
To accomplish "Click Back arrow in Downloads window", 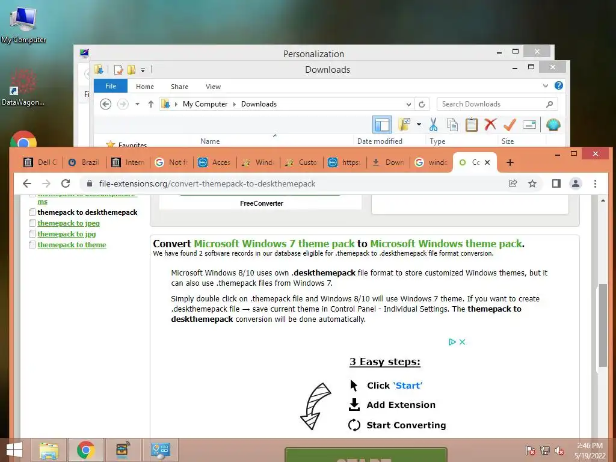I will click(105, 104).
